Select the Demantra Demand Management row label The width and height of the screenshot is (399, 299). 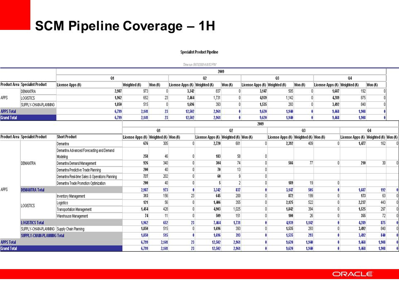[76, 163]
